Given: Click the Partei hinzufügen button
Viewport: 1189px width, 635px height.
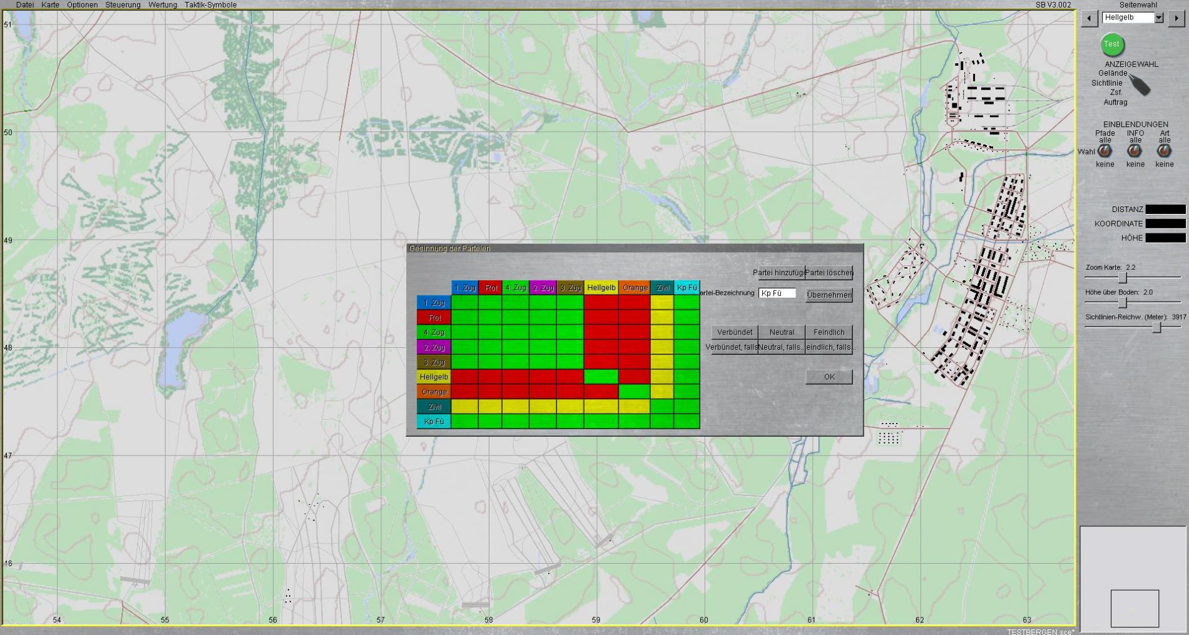Looking at the screenshot, I should [x=778, y=273].
